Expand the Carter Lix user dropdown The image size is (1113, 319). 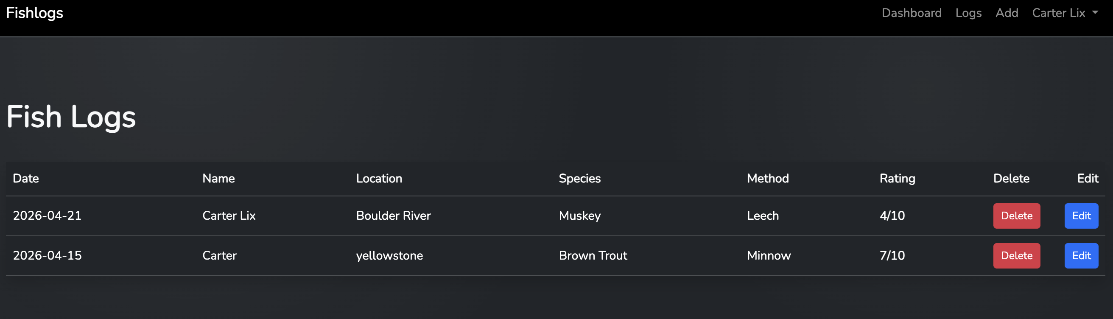[x=1065, y=13]
